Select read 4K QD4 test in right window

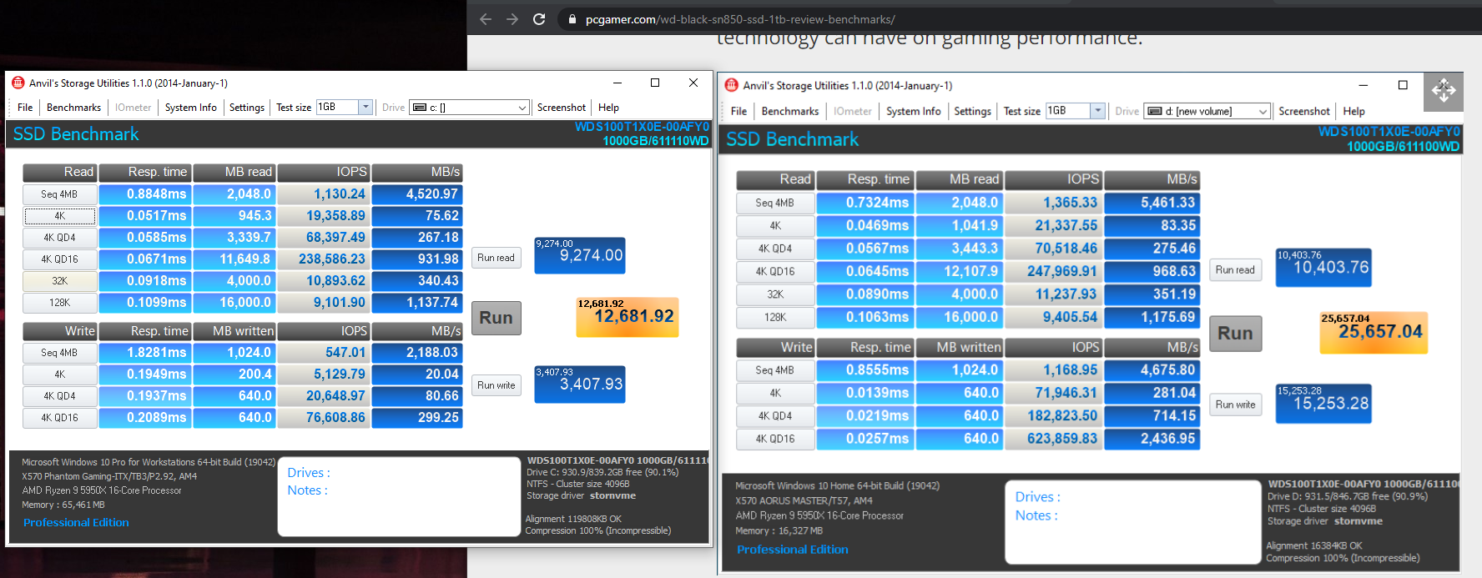point(775,249)
